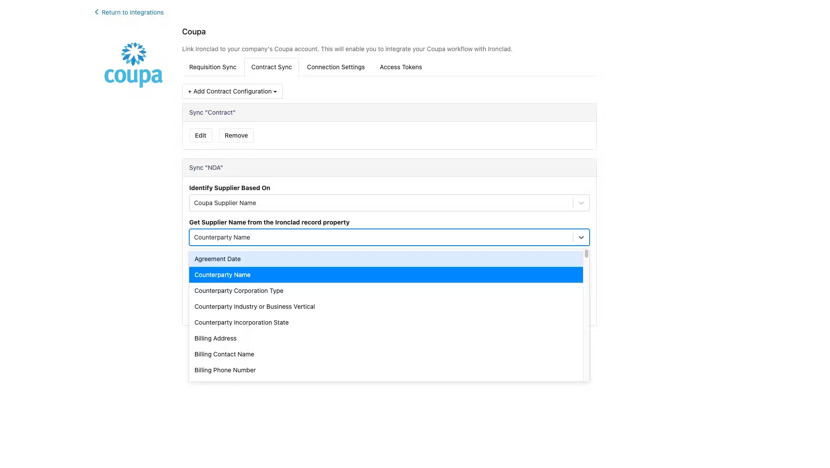Collapse the record property dropdown with its chevron
This screenshot has height=468, width=830.
pos(581,237)
